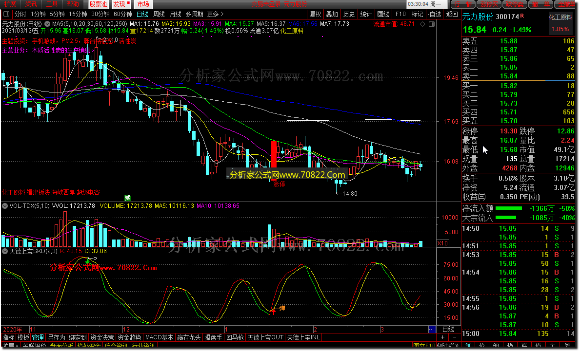
Task: Activate 画线 drawing tool
Action: [383, 14]
